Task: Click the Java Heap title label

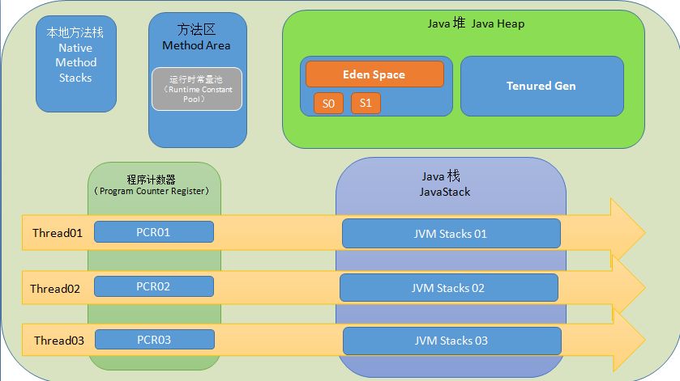Action: 476,23
